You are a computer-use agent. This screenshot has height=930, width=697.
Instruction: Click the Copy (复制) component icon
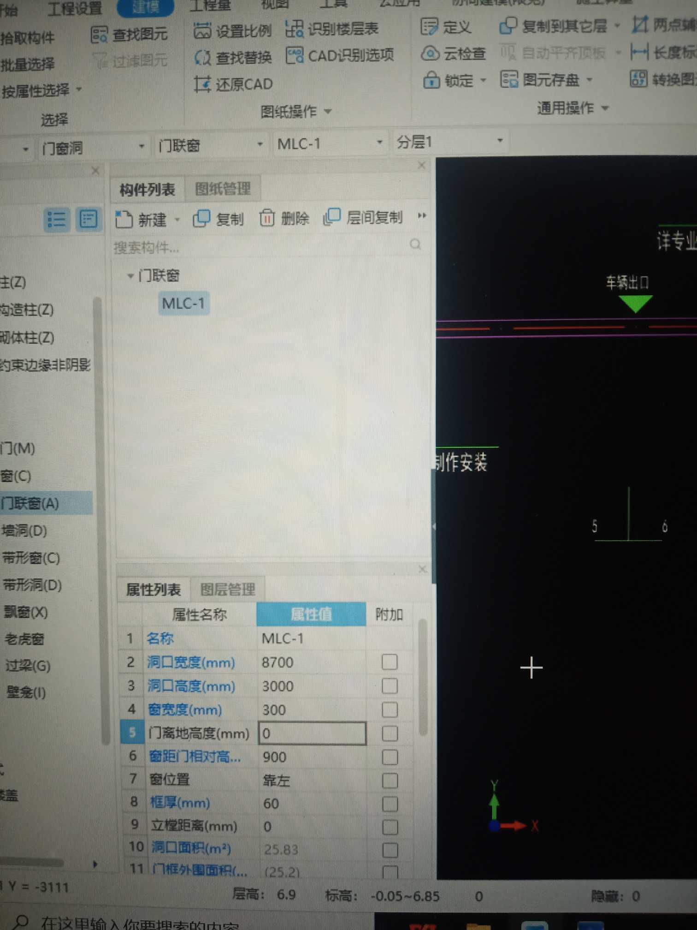201,218
